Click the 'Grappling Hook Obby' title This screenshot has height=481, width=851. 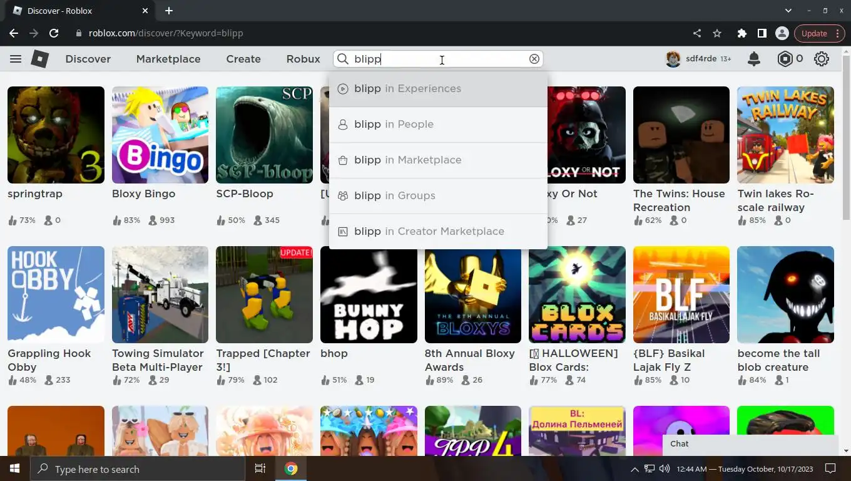point(49,360)
